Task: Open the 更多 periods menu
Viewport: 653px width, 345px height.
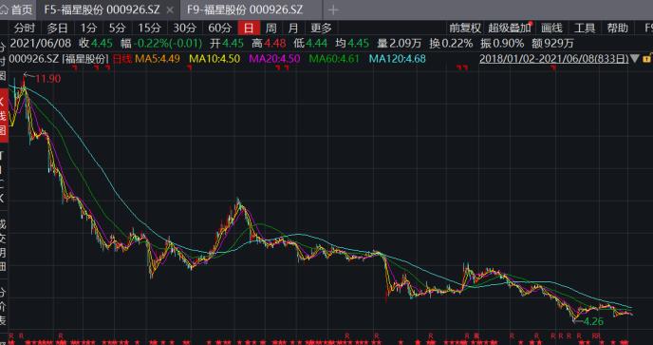Action: [321, 28]
